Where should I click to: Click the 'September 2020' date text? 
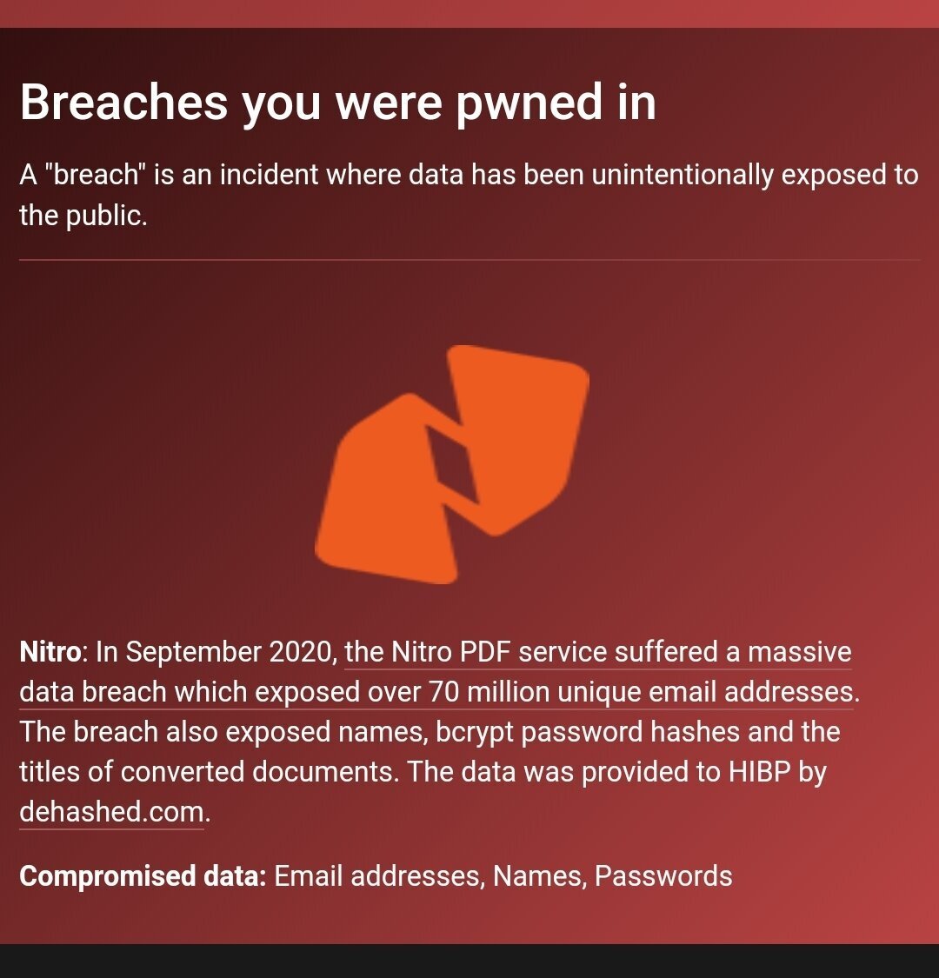[227, 652]
